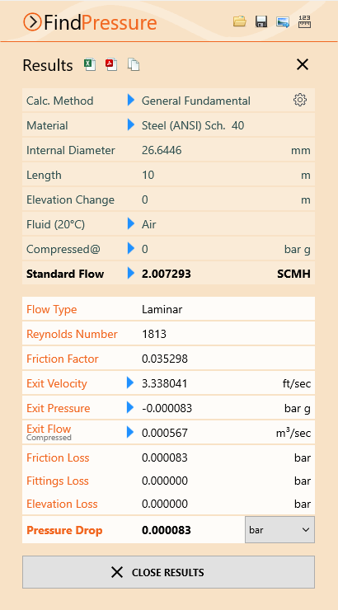The image size is (338, 610).
Task: Click the Elevation Loss label
Action: point(62,504)
